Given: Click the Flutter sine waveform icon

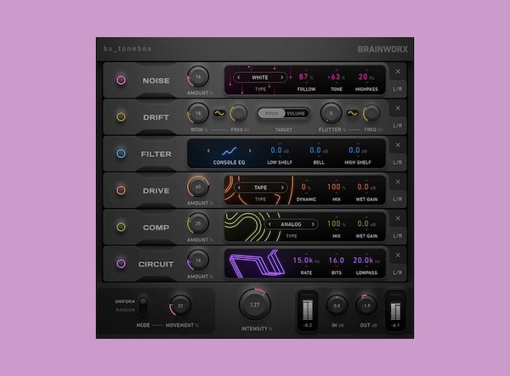Looking at the screenshot, I should (353, 114).
